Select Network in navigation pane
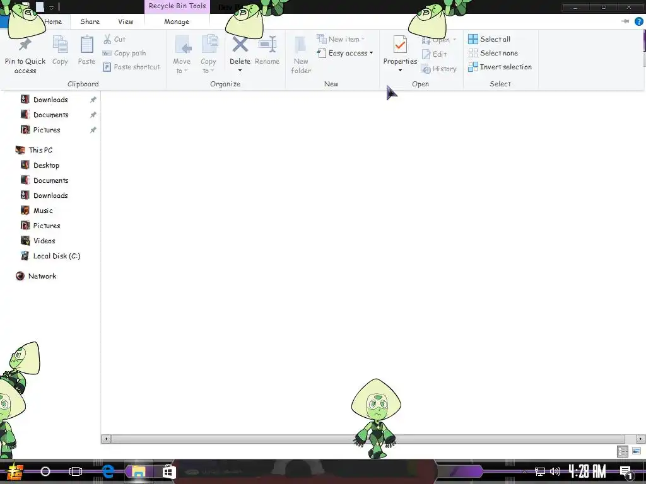 pyautogui.click(x=42, y=276)
